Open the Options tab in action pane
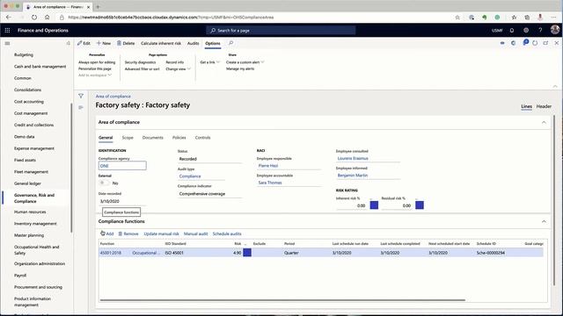The image size is (563, 316). click(x=213, y=43)
